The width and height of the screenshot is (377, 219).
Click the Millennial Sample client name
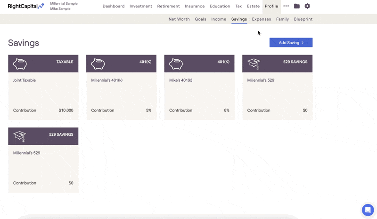64,4
